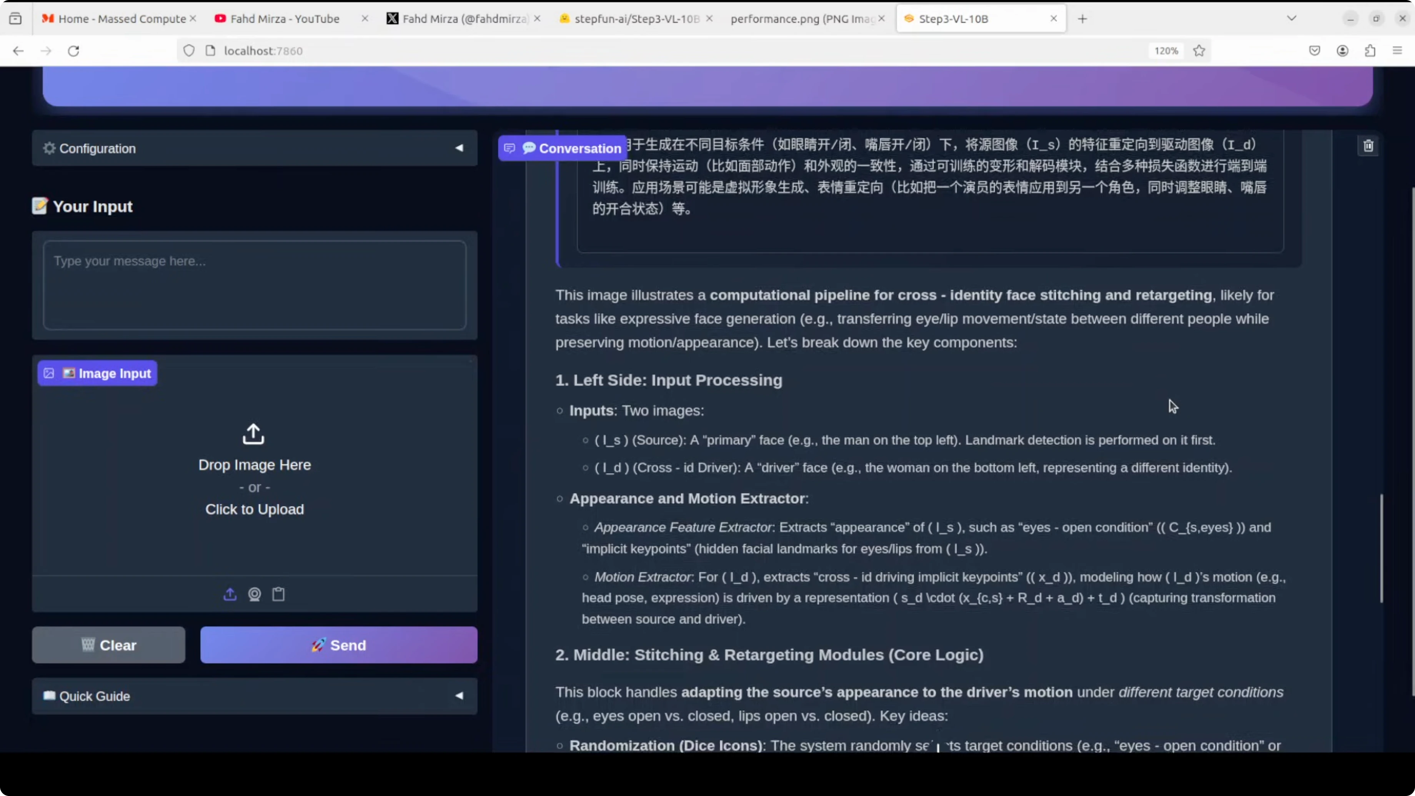This screenshot has height=796, width=1415.
Task: Click the 120% zoom level indicator
Action: [1166, 50]
